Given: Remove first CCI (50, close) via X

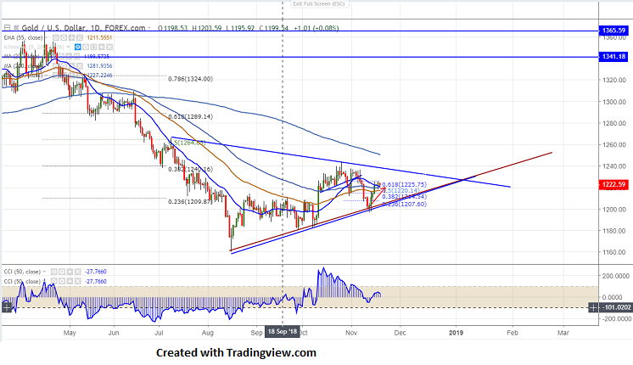Looking at the screenshot, I should [x=77, y=272].
